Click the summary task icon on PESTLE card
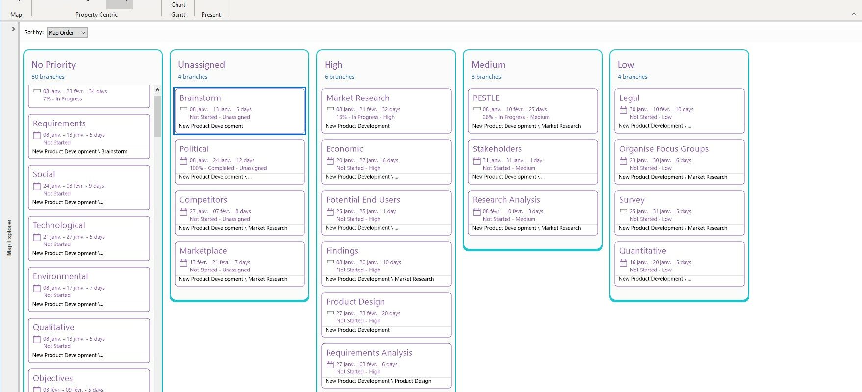The image size is (862, 392). 477,109
